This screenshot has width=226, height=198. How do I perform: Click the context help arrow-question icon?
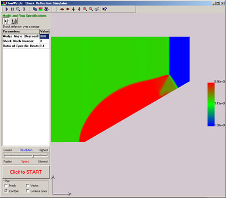click(105, 9)
